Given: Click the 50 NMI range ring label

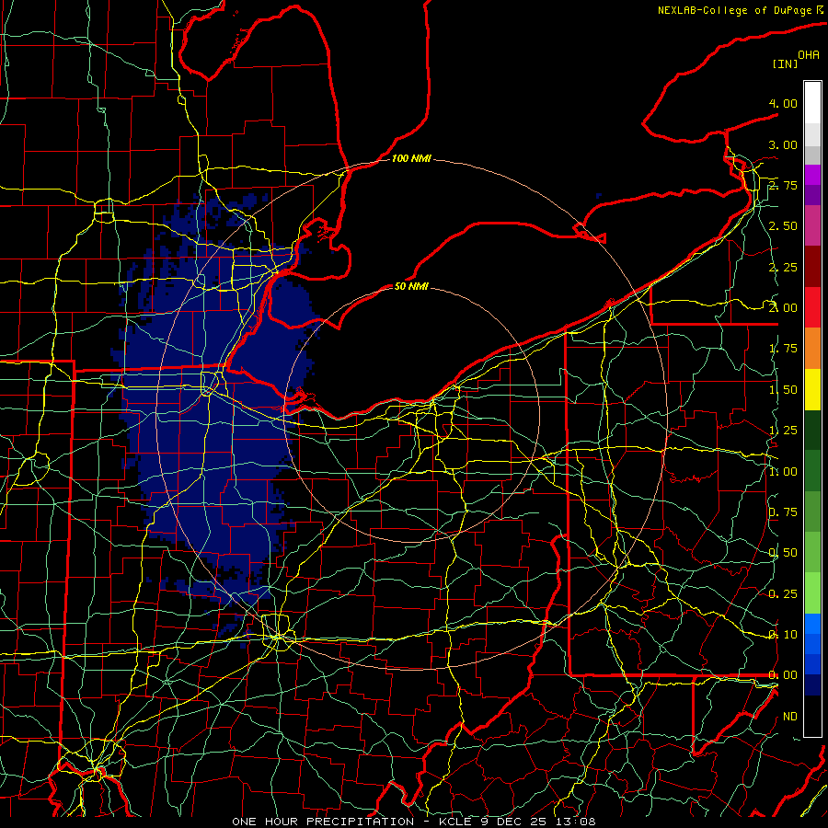Looking at the screenshot, I should 411,286.
